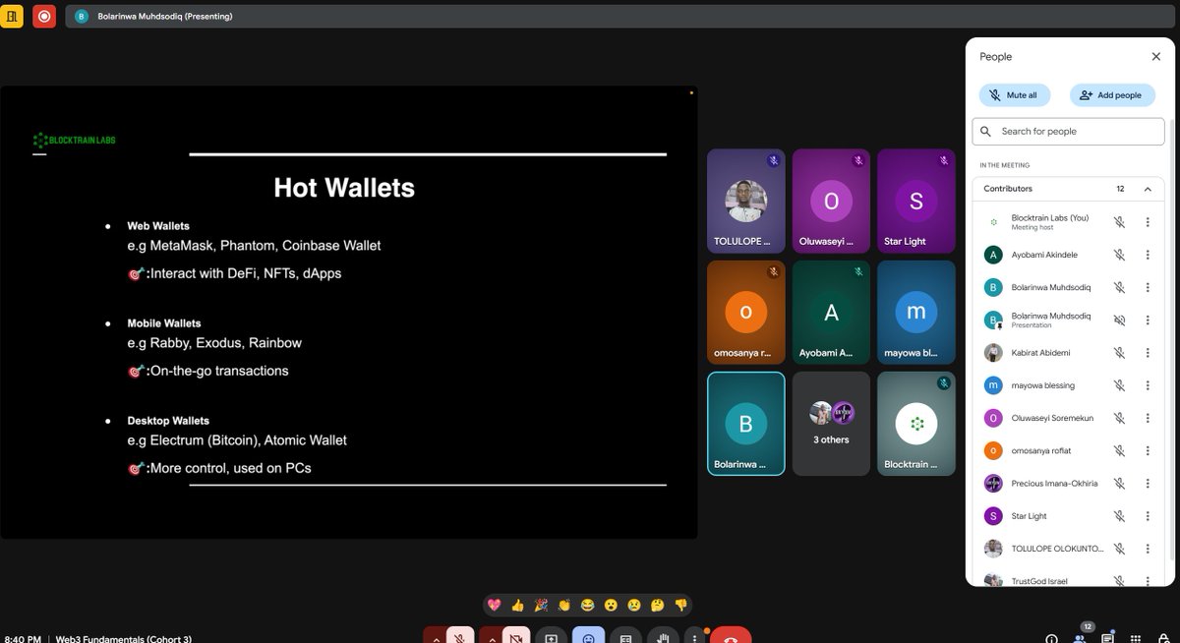Viewport: 1180px width, 643px height.
Task: Open video settings chevron beside camera
Action: pyautogui.click(x=491, y=637)
